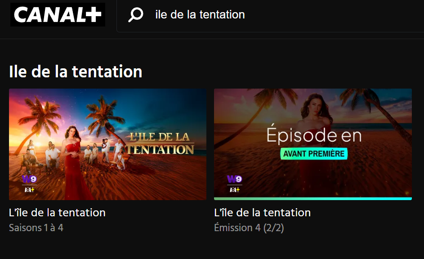The width and height of the screenshot is (424, 259).
Task: Select the "Émission 4 (2/2)" subtitle
Action: [x=249, y=228]
